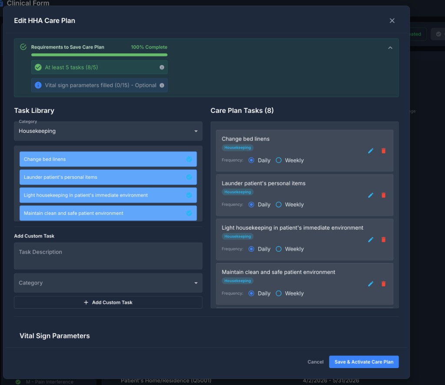
Task: Select Daily frequency for Change bed linens
Action: pyautogui.click(x=251, y=160)
